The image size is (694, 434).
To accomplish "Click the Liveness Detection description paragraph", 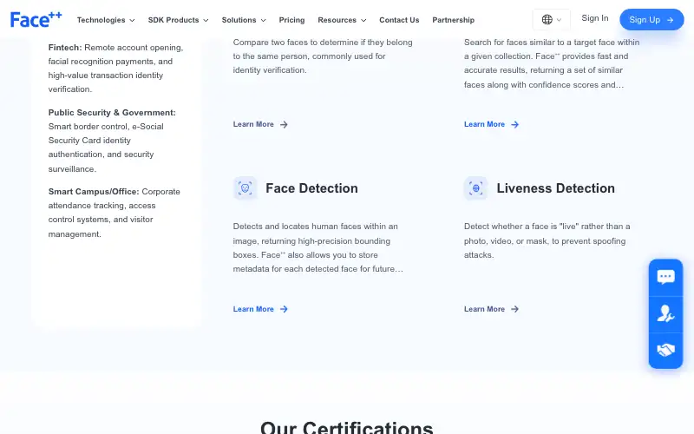I will click(547, 240).
